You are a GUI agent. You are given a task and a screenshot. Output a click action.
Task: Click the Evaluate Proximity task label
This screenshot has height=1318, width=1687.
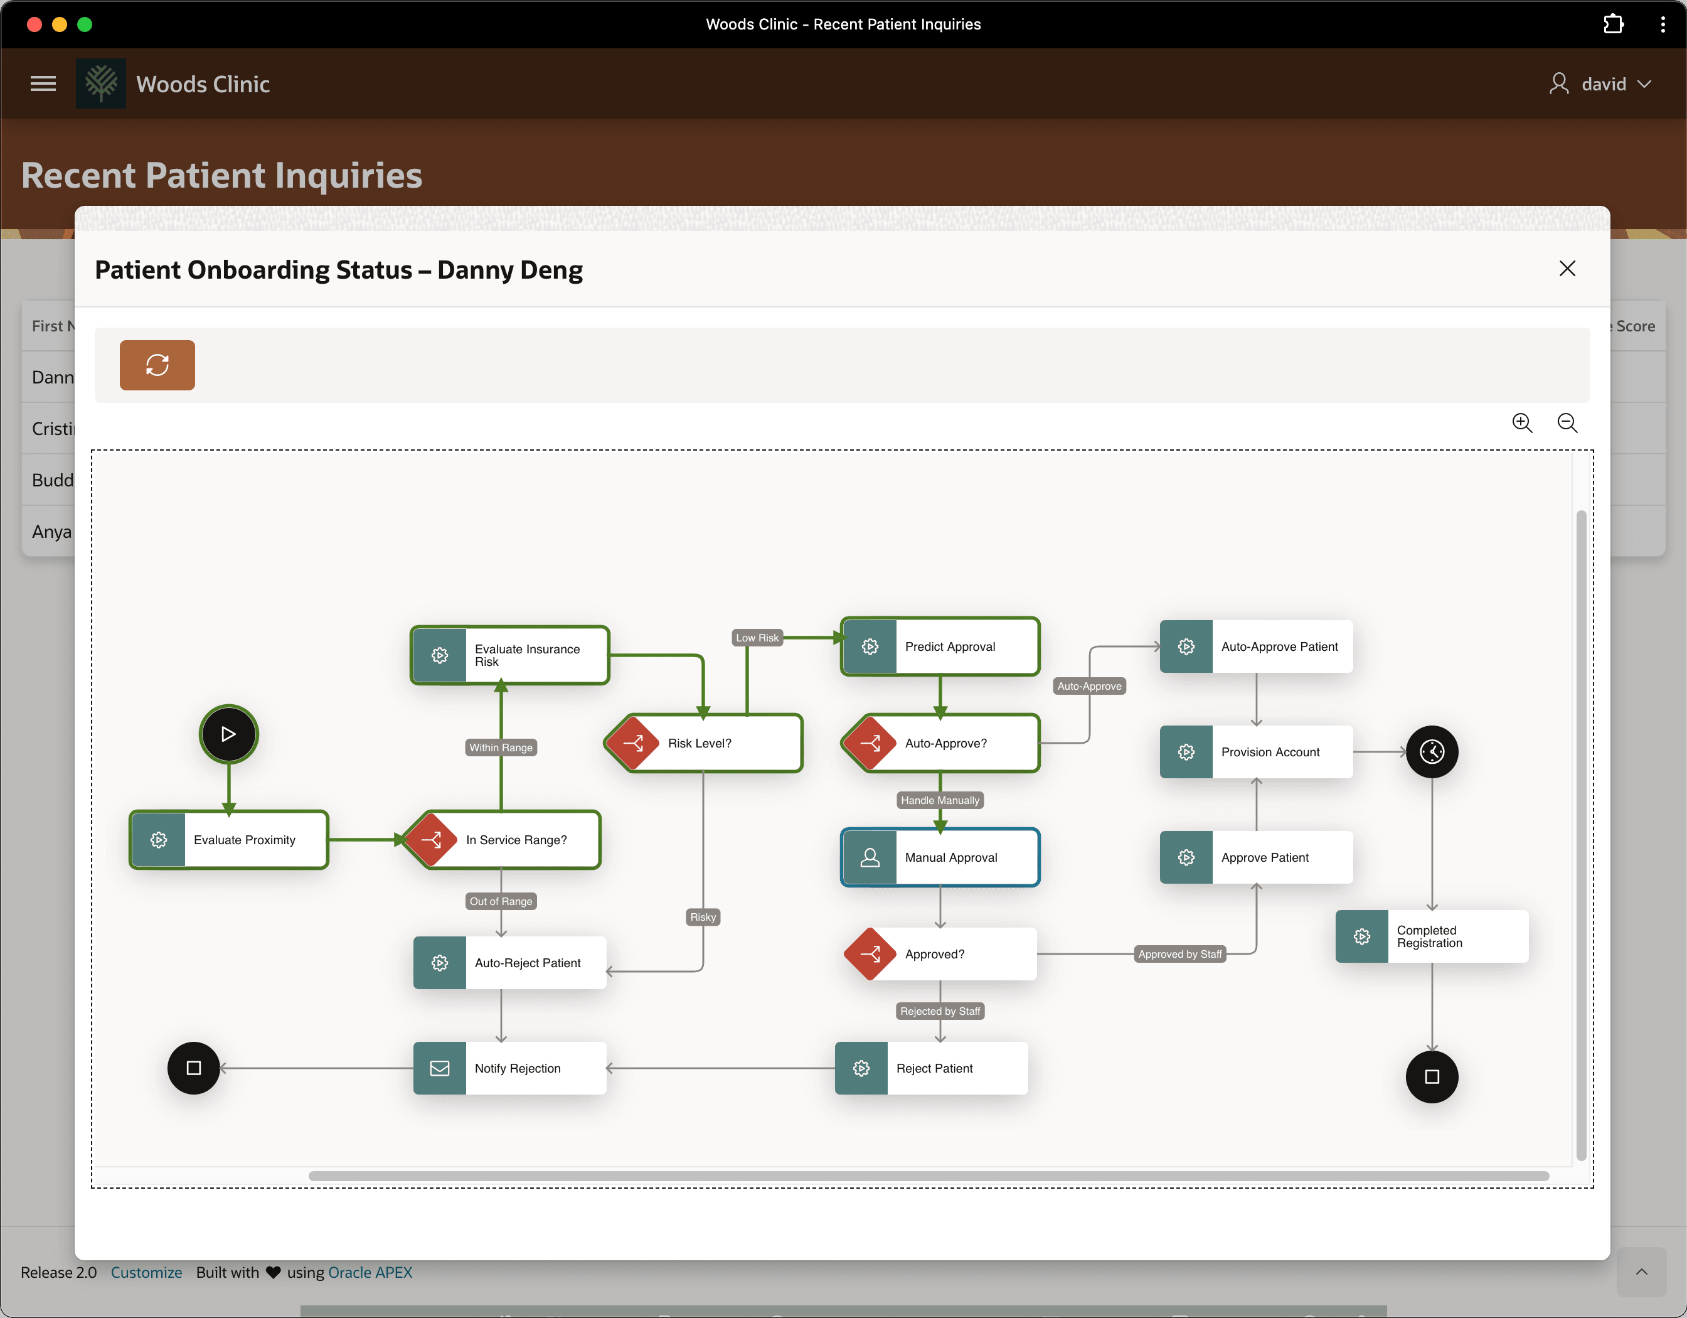(x=245, y=840)
